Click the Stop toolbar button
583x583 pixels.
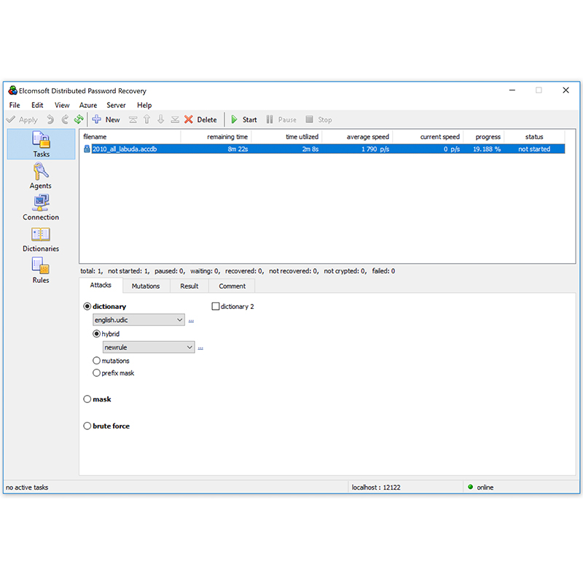(x=318, y=120)
